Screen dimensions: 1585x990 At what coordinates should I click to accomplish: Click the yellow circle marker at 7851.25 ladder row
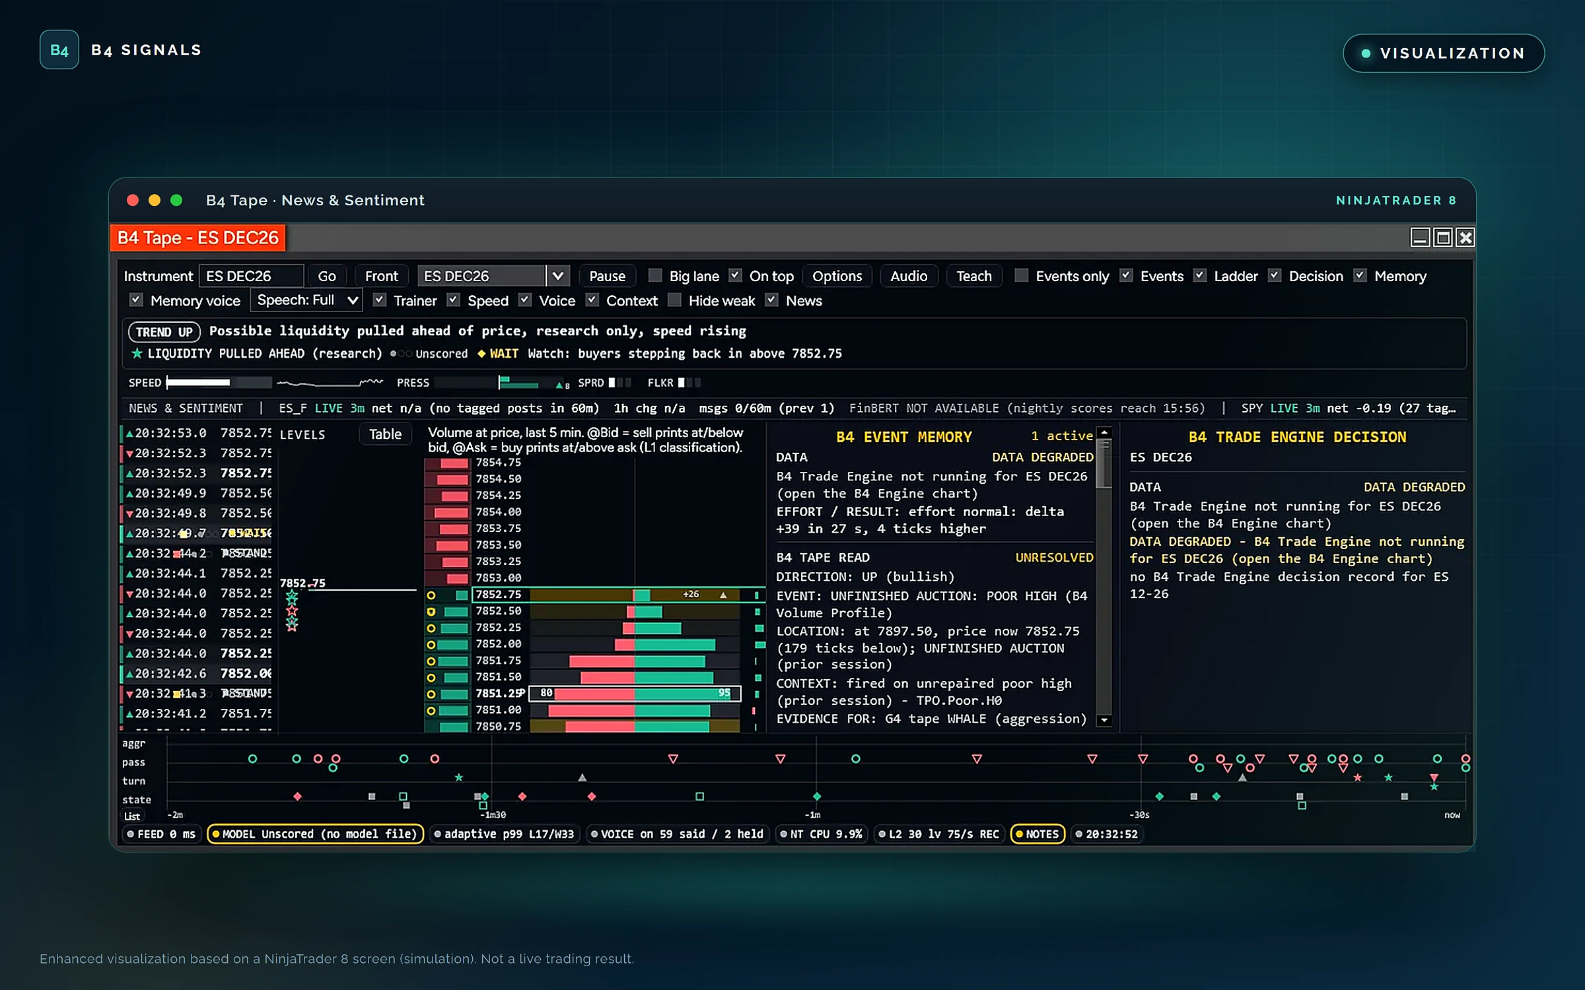pyautogui.click(x=431, y=694)
